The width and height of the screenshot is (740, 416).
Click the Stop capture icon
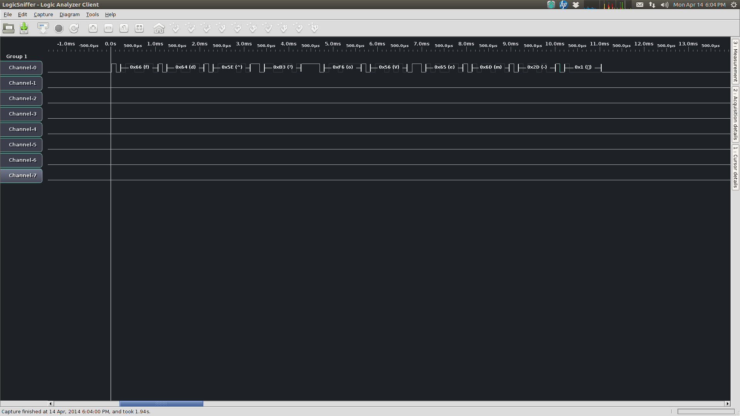[x=59, y=28]
